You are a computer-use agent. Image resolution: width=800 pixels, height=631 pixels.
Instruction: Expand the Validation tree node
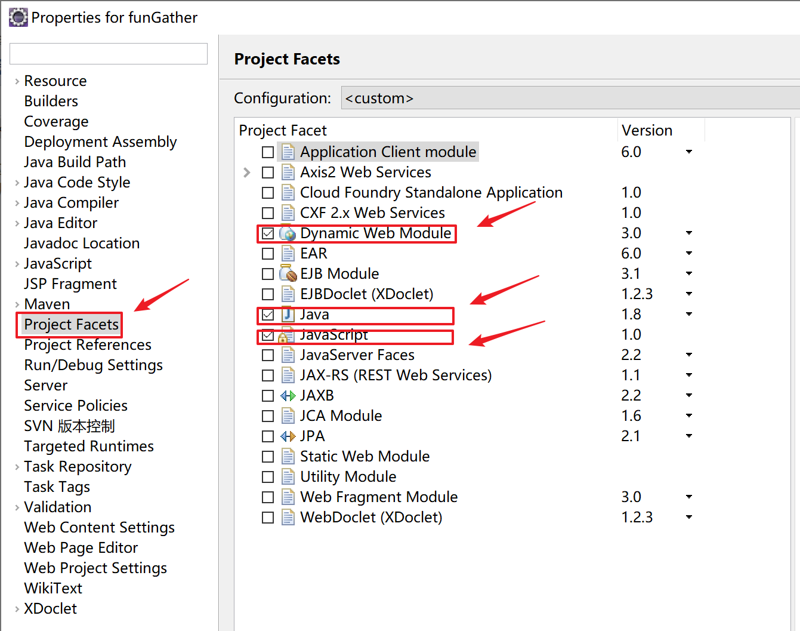tap(17, 507)
